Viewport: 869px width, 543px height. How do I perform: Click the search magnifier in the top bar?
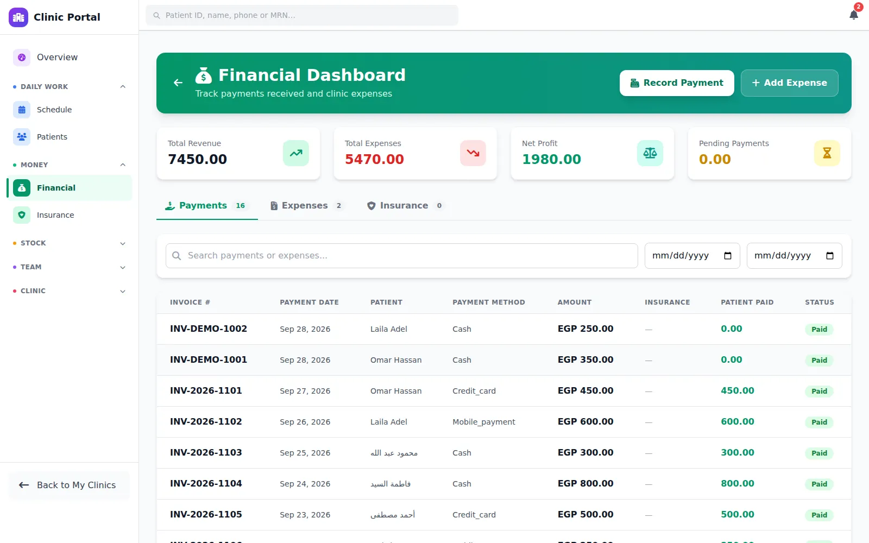coord(156,15)
